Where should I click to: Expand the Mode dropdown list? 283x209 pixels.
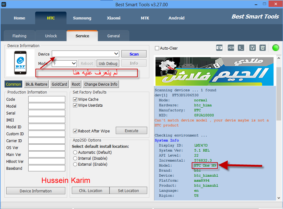coord(74,63)
